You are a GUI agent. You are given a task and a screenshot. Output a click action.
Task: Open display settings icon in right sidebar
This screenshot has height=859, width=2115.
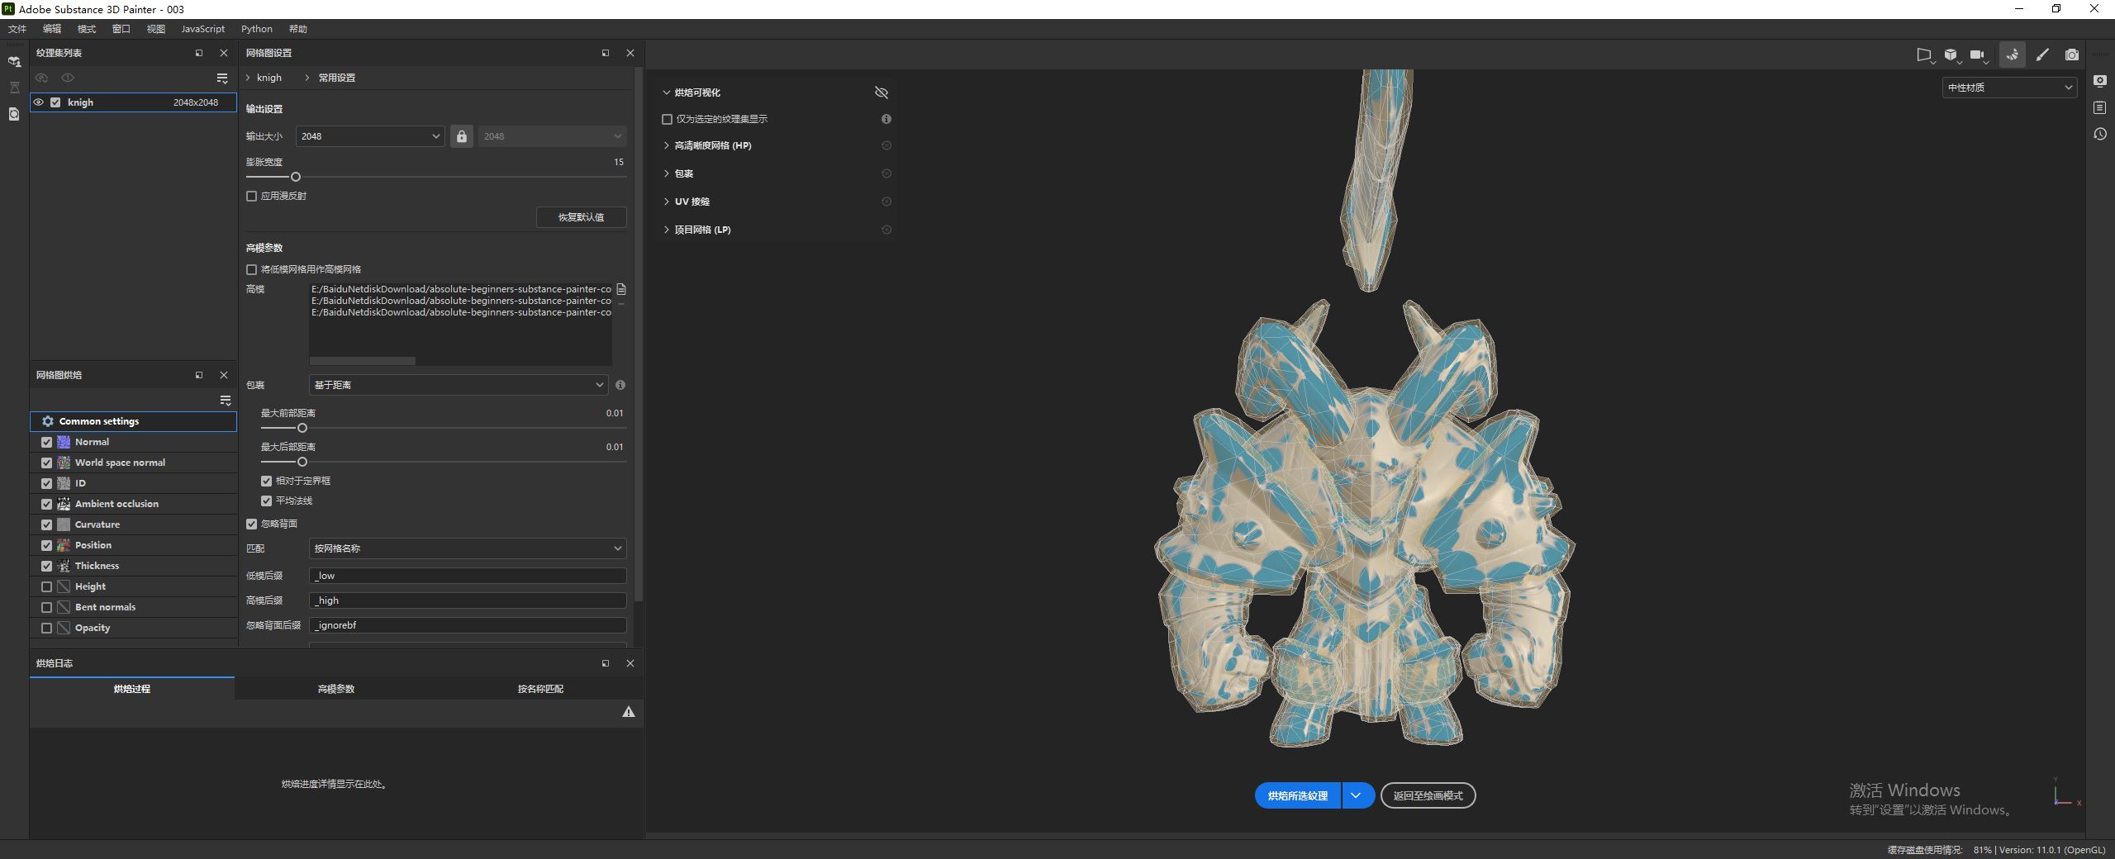[2100, 81]
